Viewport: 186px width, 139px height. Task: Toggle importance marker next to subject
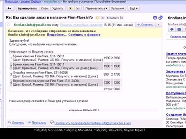(97, 18)
